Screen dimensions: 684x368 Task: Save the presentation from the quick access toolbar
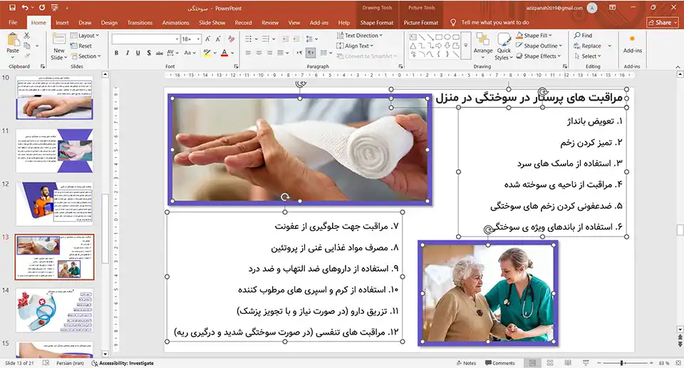pos(12,7)
